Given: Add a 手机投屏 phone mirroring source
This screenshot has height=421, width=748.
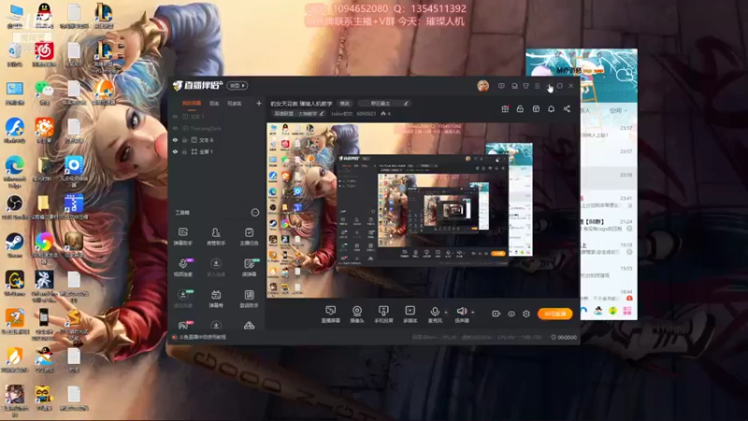Looking at the screenshot, I should [383, 314].
